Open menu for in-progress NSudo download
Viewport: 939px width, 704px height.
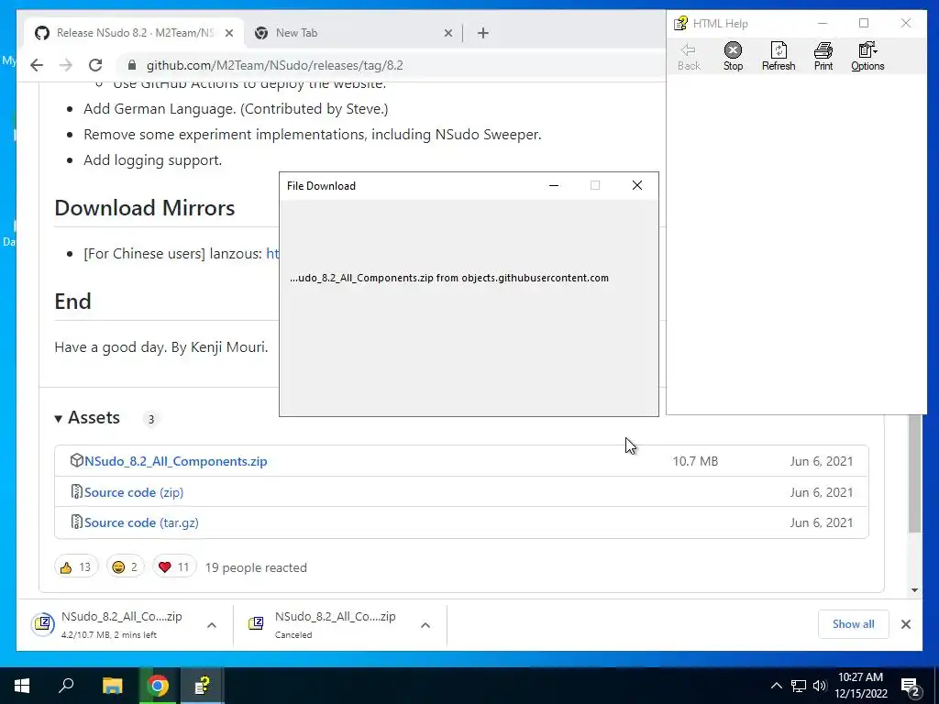(212, 625)
